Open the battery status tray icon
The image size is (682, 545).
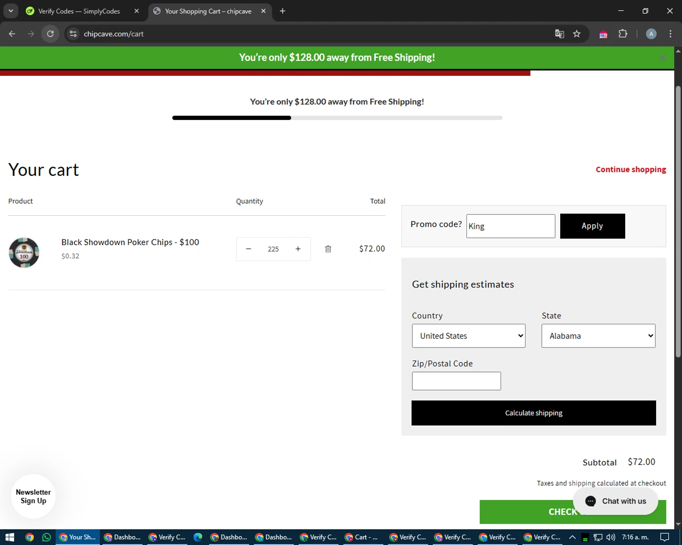click(x=585, y=537)
